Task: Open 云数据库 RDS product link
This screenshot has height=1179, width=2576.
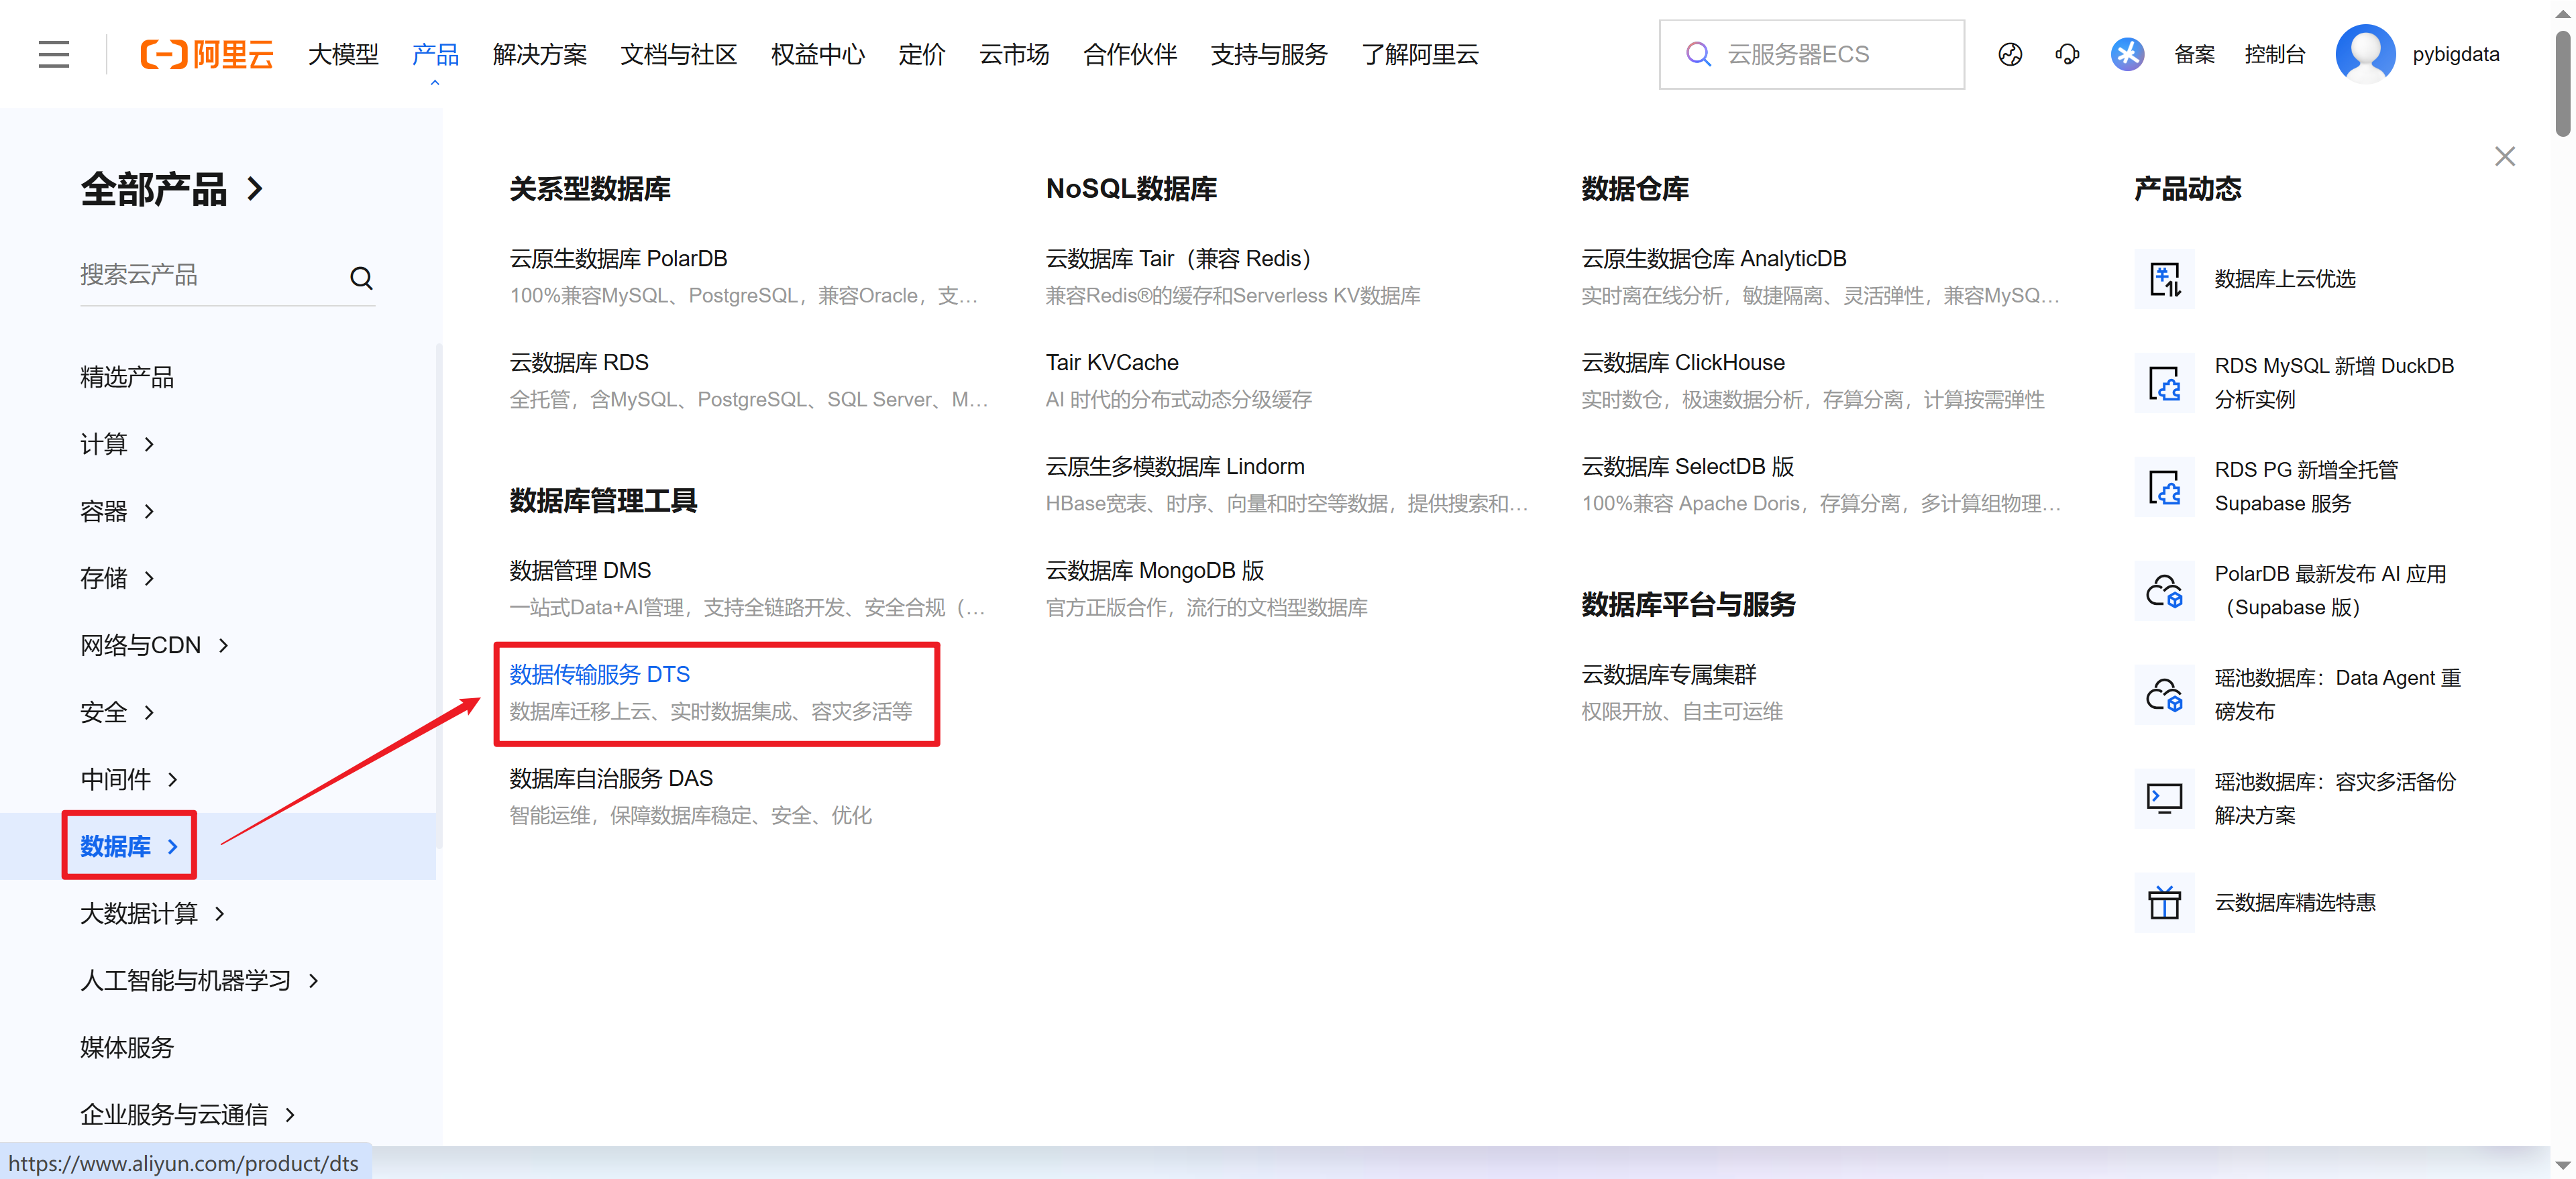Action: 579,362
